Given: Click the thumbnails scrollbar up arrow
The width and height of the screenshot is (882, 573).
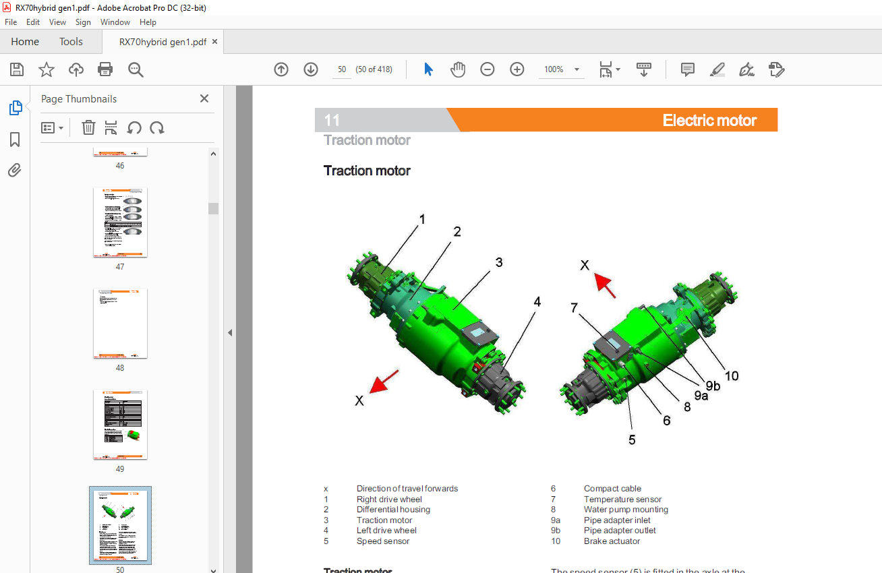Looking at the screenshot, I should coord(213,154).
